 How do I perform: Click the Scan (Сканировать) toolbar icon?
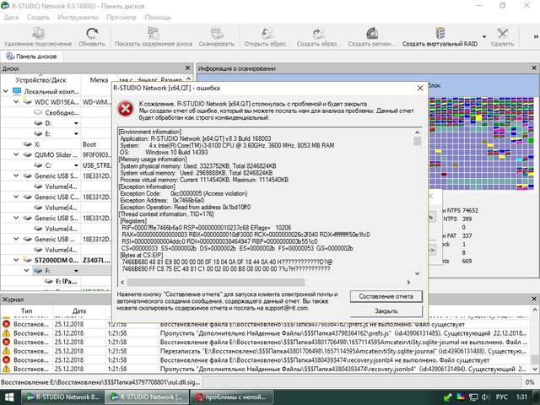pos(216,34)
